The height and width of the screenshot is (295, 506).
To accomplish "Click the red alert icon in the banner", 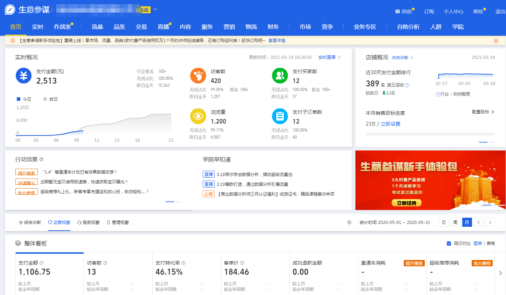I will 13,41.
